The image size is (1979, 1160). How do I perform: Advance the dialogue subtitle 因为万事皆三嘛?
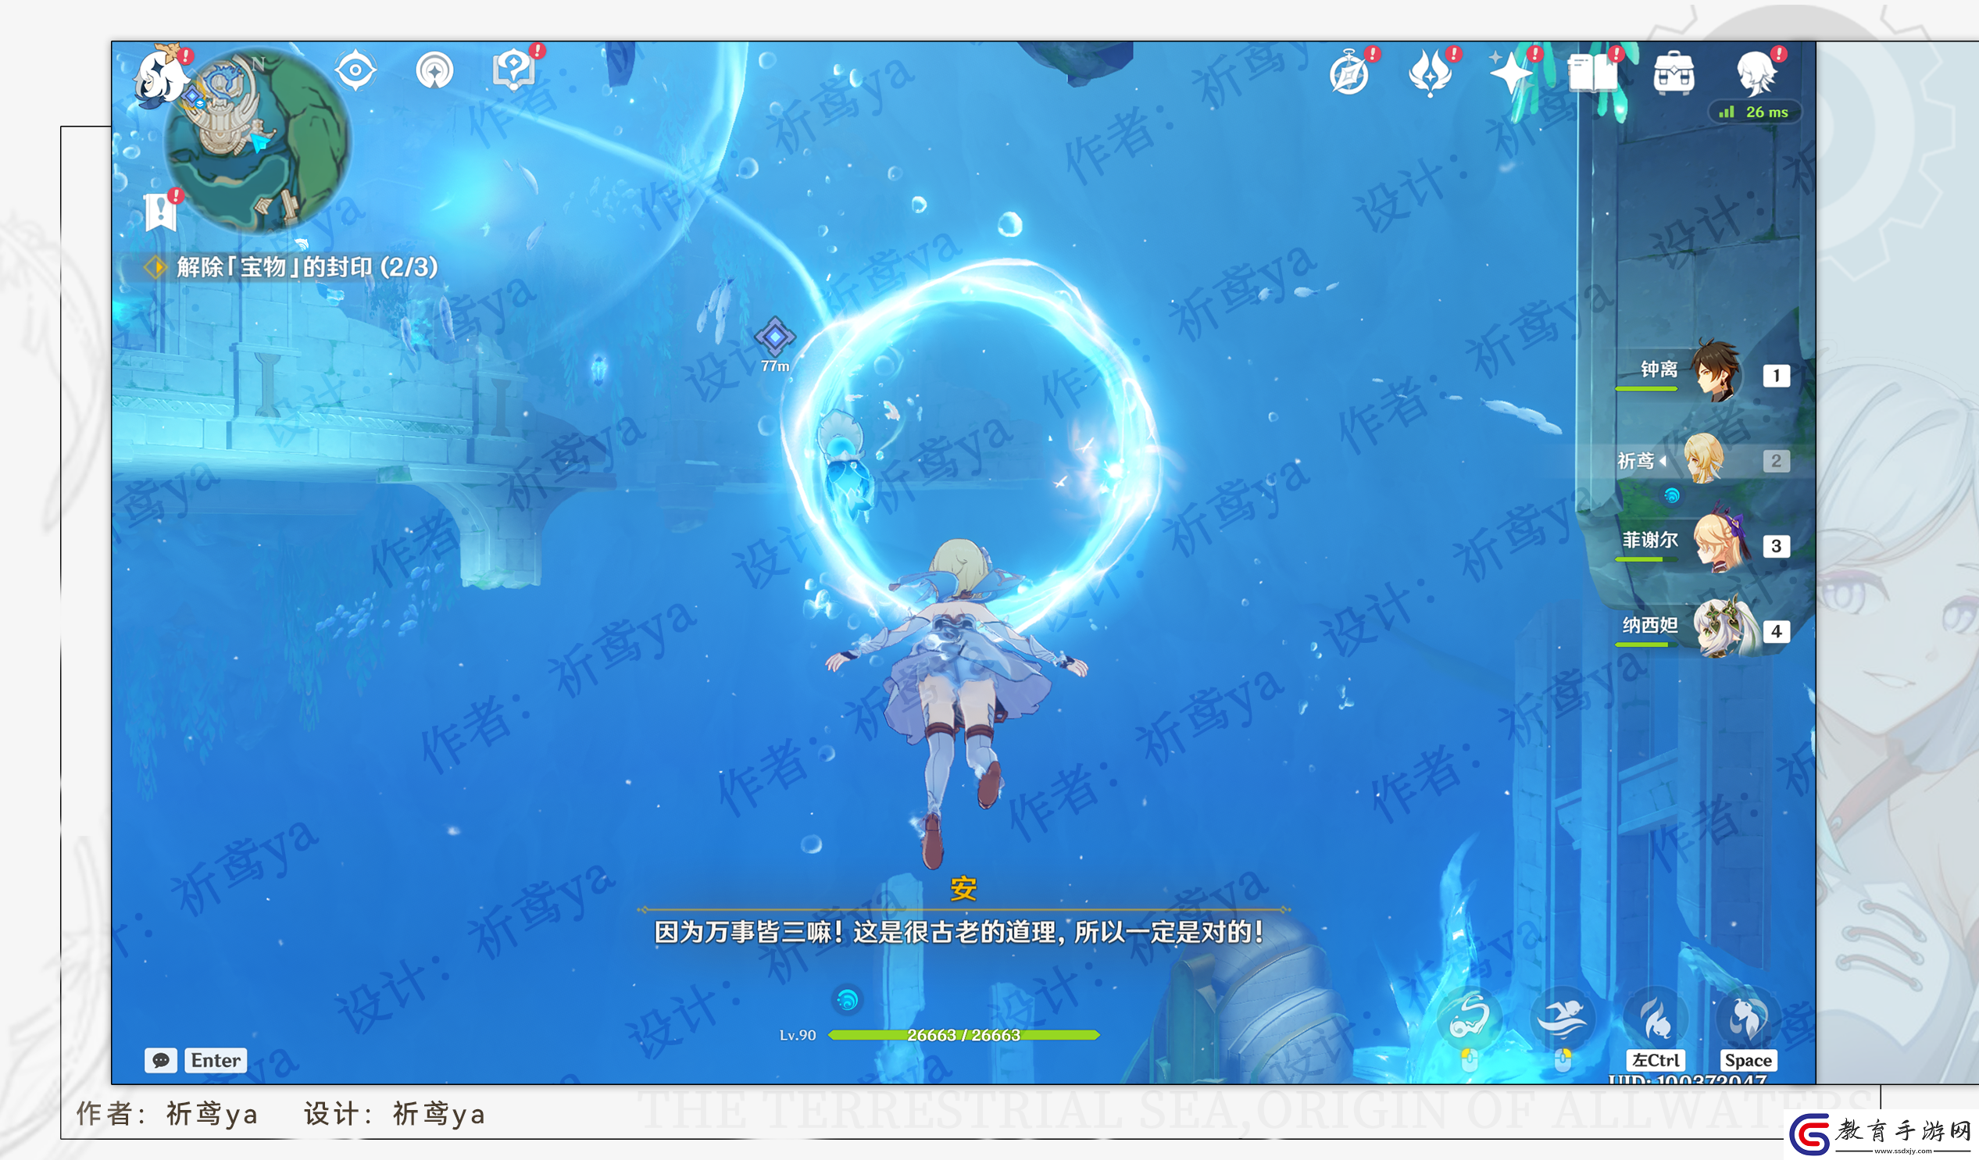(959, 932)
